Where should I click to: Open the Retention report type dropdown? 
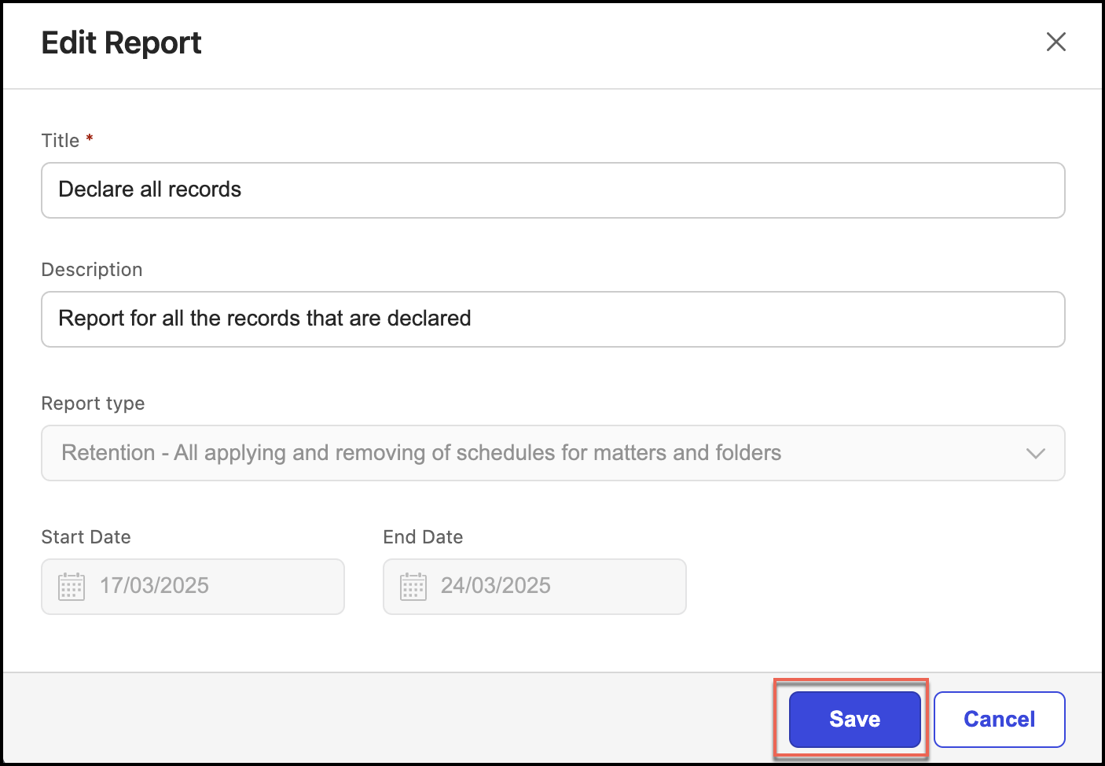[x=552, y=453]
